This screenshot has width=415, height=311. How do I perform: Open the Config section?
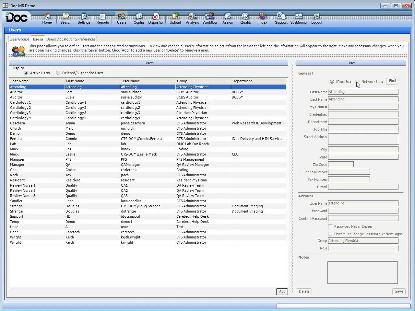point(139,18)
